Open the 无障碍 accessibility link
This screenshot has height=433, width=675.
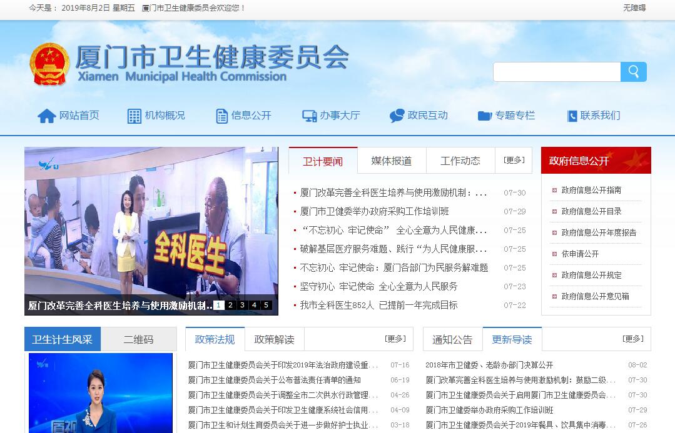[x=634, y=8]
